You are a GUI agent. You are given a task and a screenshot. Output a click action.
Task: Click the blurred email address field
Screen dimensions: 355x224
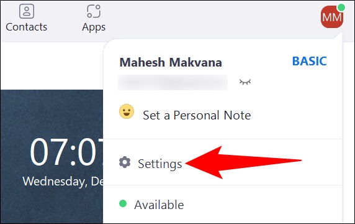(173, 82)
